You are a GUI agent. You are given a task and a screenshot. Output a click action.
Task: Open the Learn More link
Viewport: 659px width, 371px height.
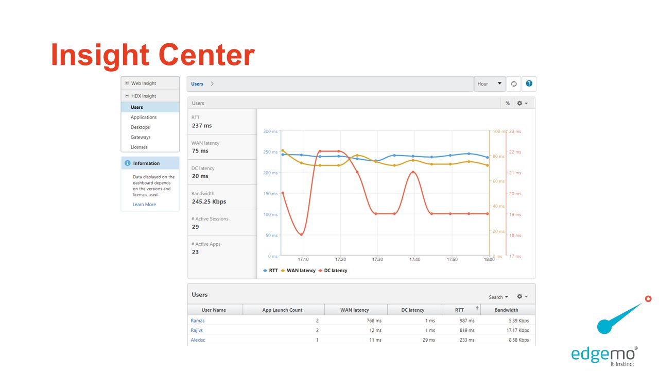(144, 205)
